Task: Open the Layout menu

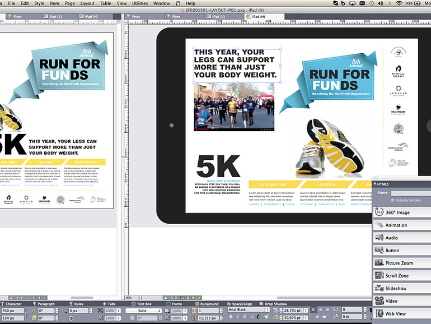Action: [x=87, y=3]
